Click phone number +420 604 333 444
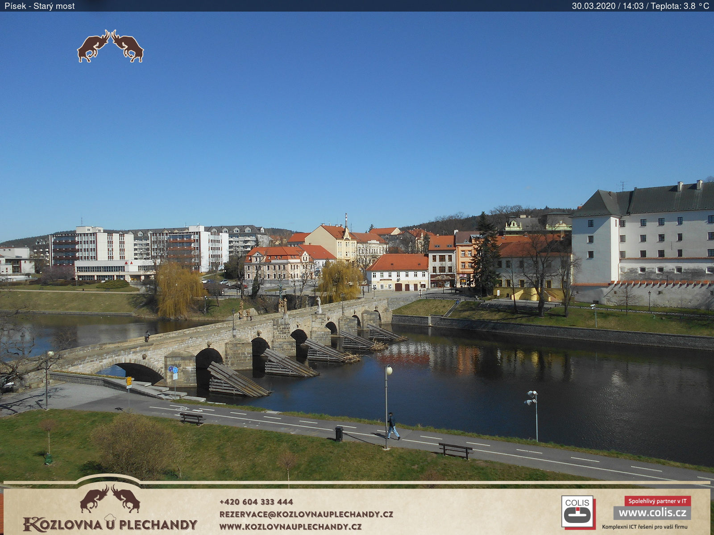The image size is (714, 535). coord(256,502)
